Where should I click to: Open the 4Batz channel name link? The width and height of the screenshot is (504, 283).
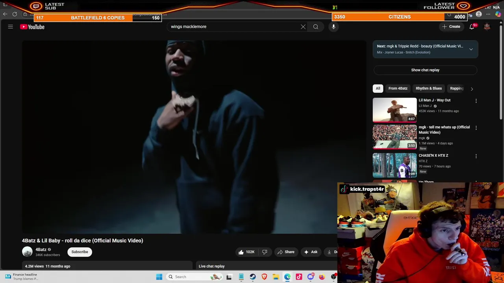pos(41,250)
